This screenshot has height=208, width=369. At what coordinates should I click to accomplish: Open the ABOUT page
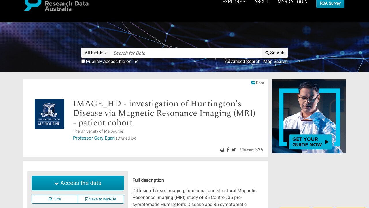(261, 2)
